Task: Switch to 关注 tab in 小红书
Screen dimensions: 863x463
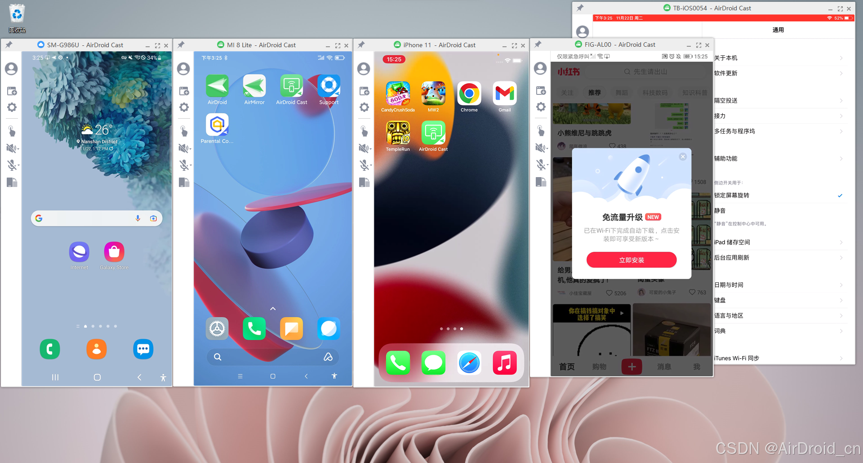Action: point(567,93)
